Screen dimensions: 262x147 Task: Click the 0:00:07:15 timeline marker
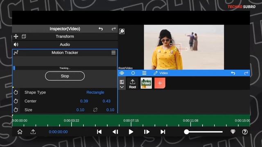(131, 120)
